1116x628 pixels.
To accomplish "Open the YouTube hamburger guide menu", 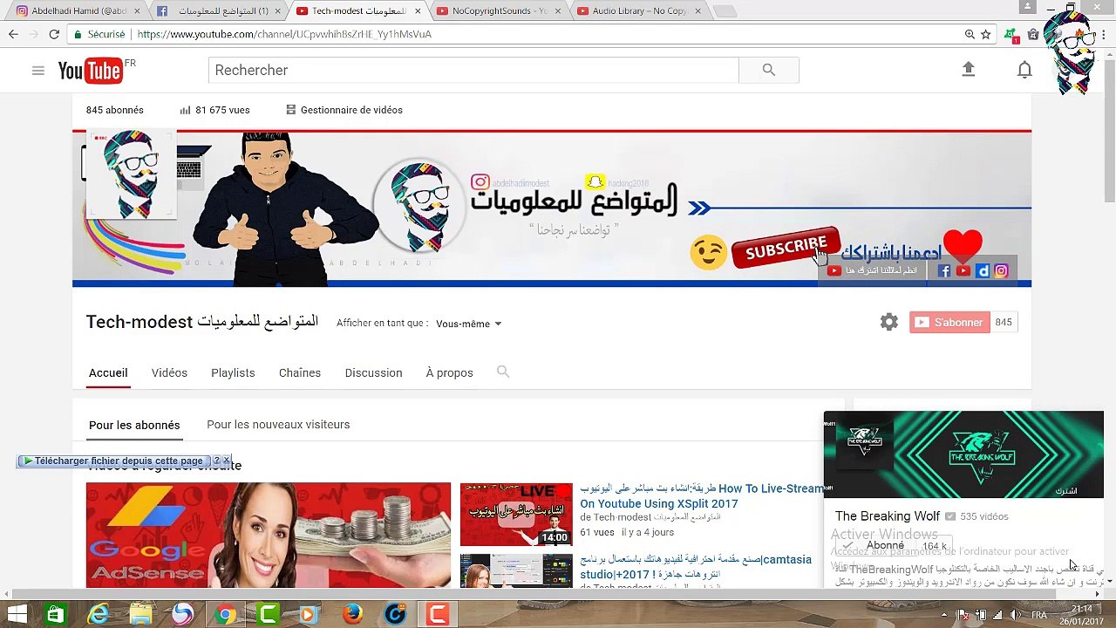I will click(37, 71).
